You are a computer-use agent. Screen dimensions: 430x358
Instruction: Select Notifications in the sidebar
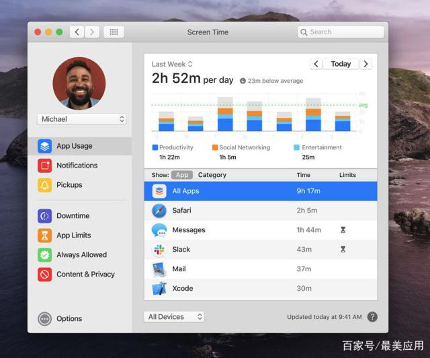tap(77, 166)
